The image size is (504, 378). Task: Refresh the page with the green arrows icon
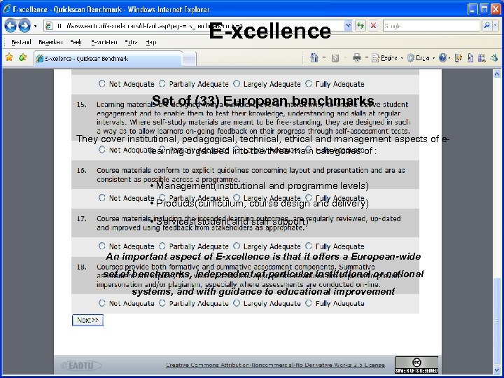click(x=360, y=25)
